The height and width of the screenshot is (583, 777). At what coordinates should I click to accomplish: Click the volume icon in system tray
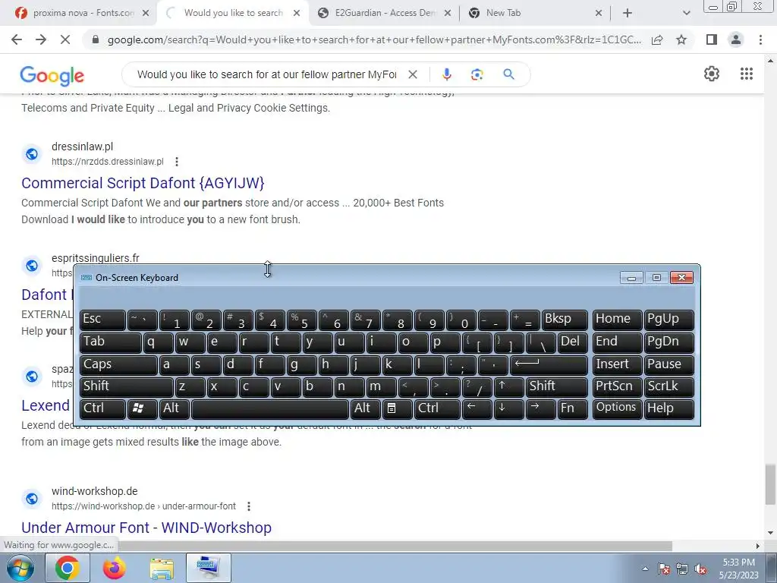(700, 569)
